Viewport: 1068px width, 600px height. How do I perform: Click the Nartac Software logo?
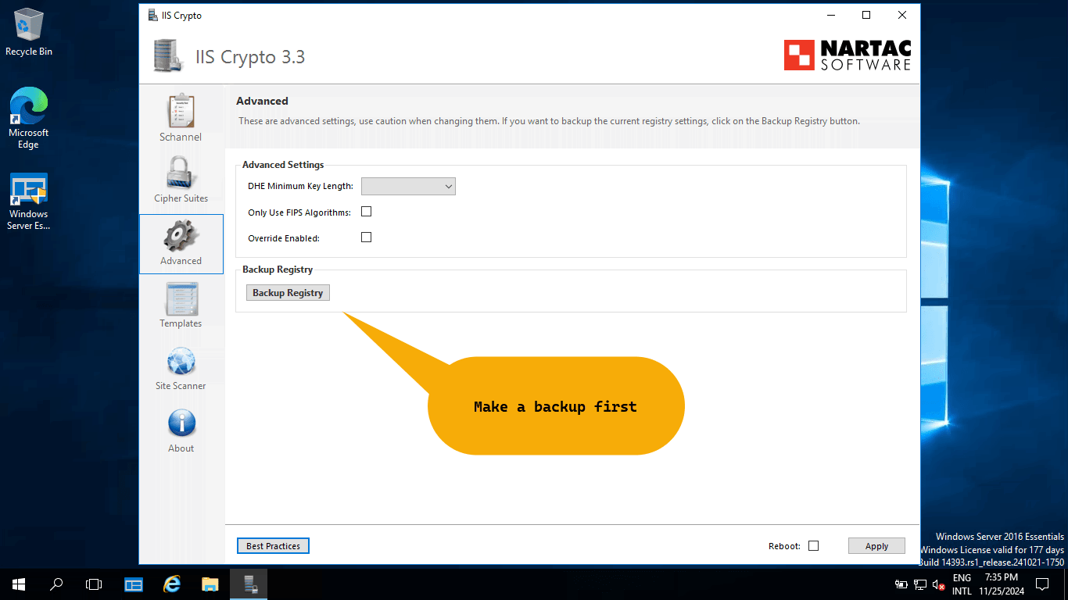[848, 55]
